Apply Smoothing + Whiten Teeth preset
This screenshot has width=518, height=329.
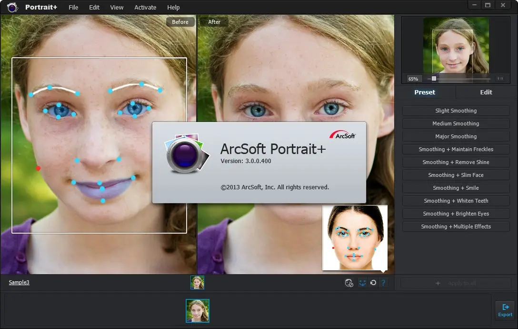coord(456,201)
